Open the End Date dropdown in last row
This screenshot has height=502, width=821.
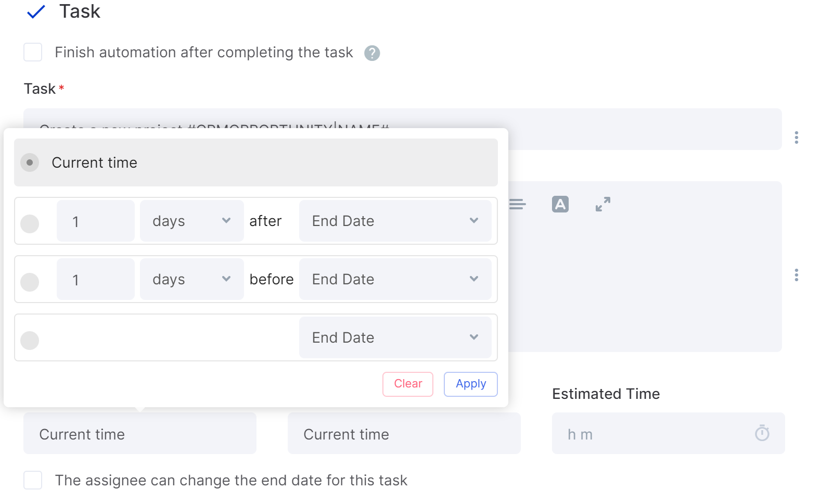tap(395, 337)
